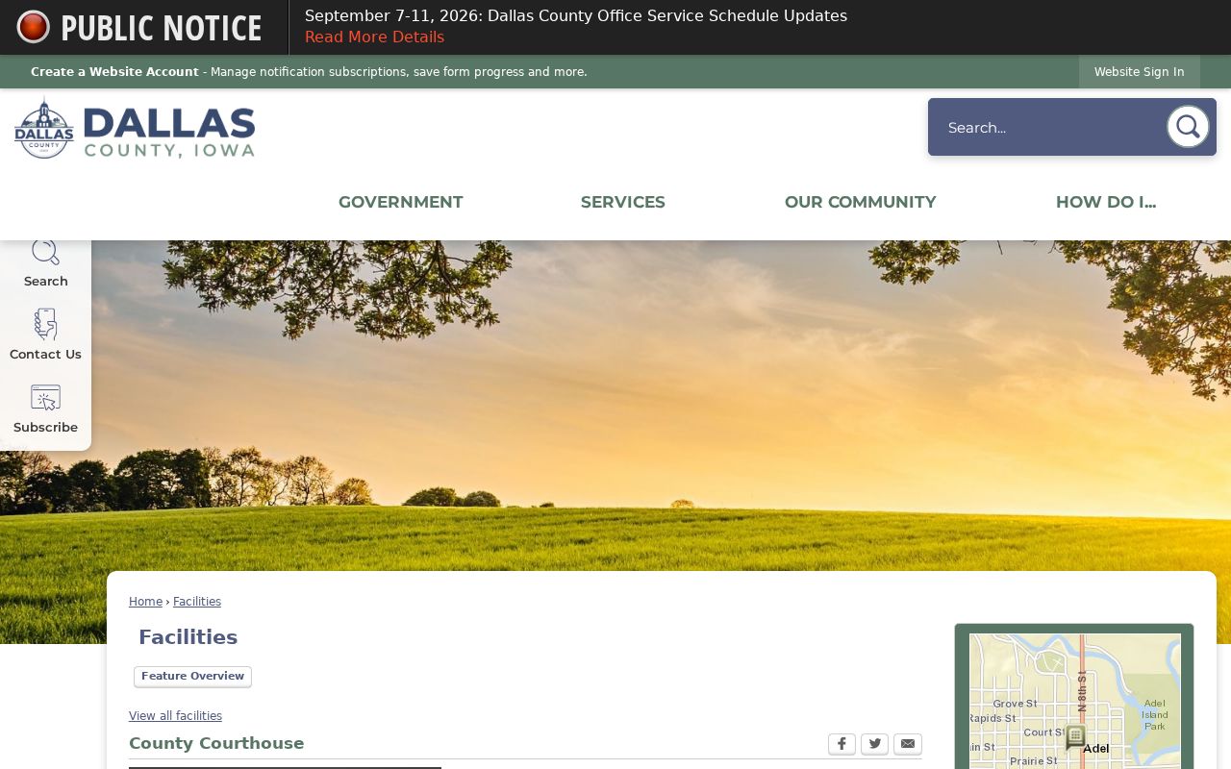1231x769 pixels.
Task: Click the County Courthouse heading
Action: pos(216,743)
